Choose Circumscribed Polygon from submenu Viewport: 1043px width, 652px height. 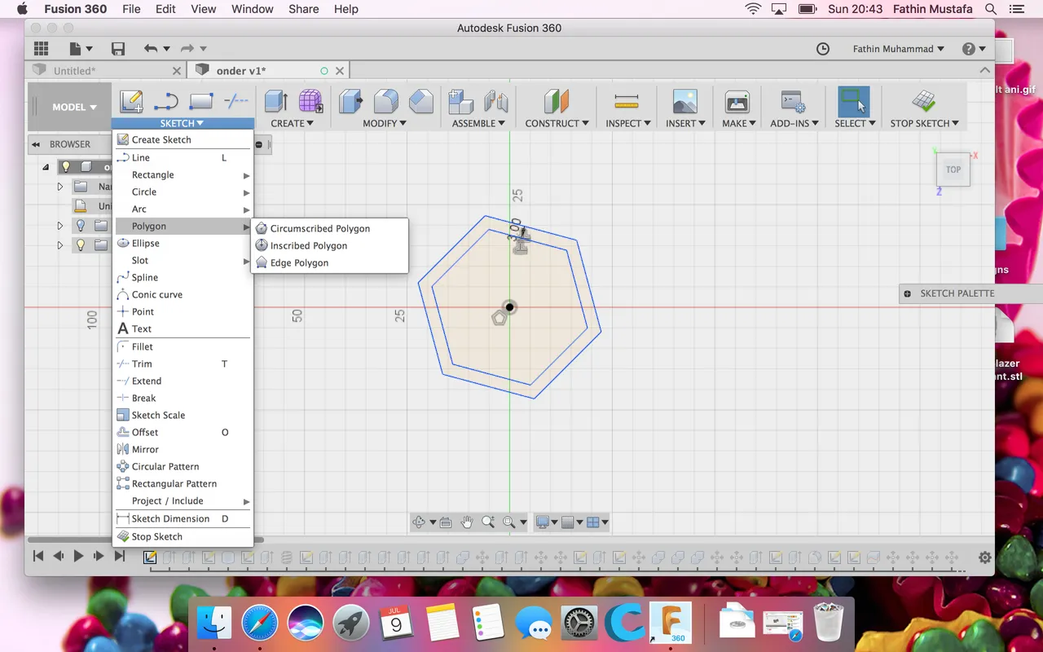pyautogui.click(x=330, y=228)
